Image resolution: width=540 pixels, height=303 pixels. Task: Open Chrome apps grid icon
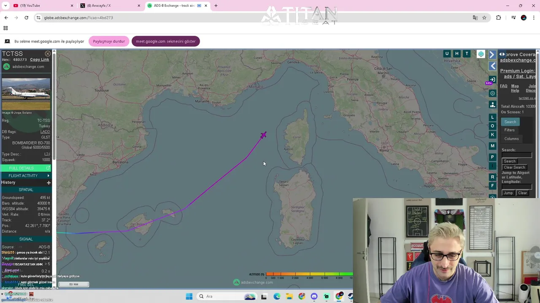coord(5,28)
